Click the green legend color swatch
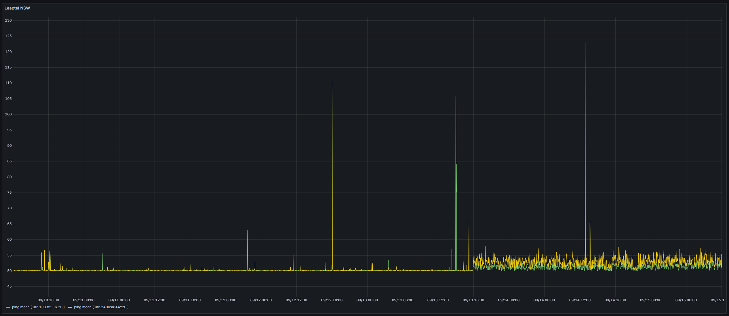729x316 pixels. pyautogui.click(x=8, y=307)
